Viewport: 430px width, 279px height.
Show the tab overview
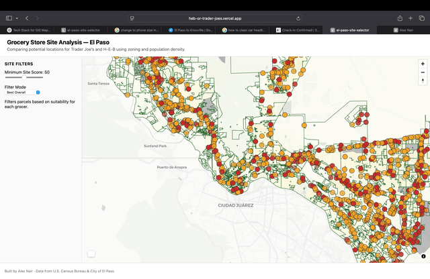tap(421, 18)
